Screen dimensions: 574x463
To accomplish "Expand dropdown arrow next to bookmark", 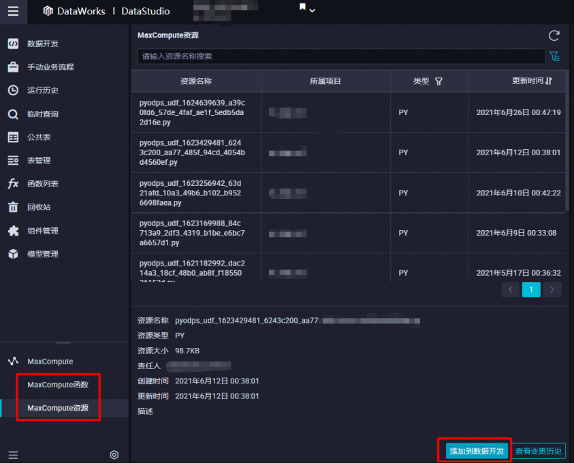I will pyautogui.click(x=313, y=11).
